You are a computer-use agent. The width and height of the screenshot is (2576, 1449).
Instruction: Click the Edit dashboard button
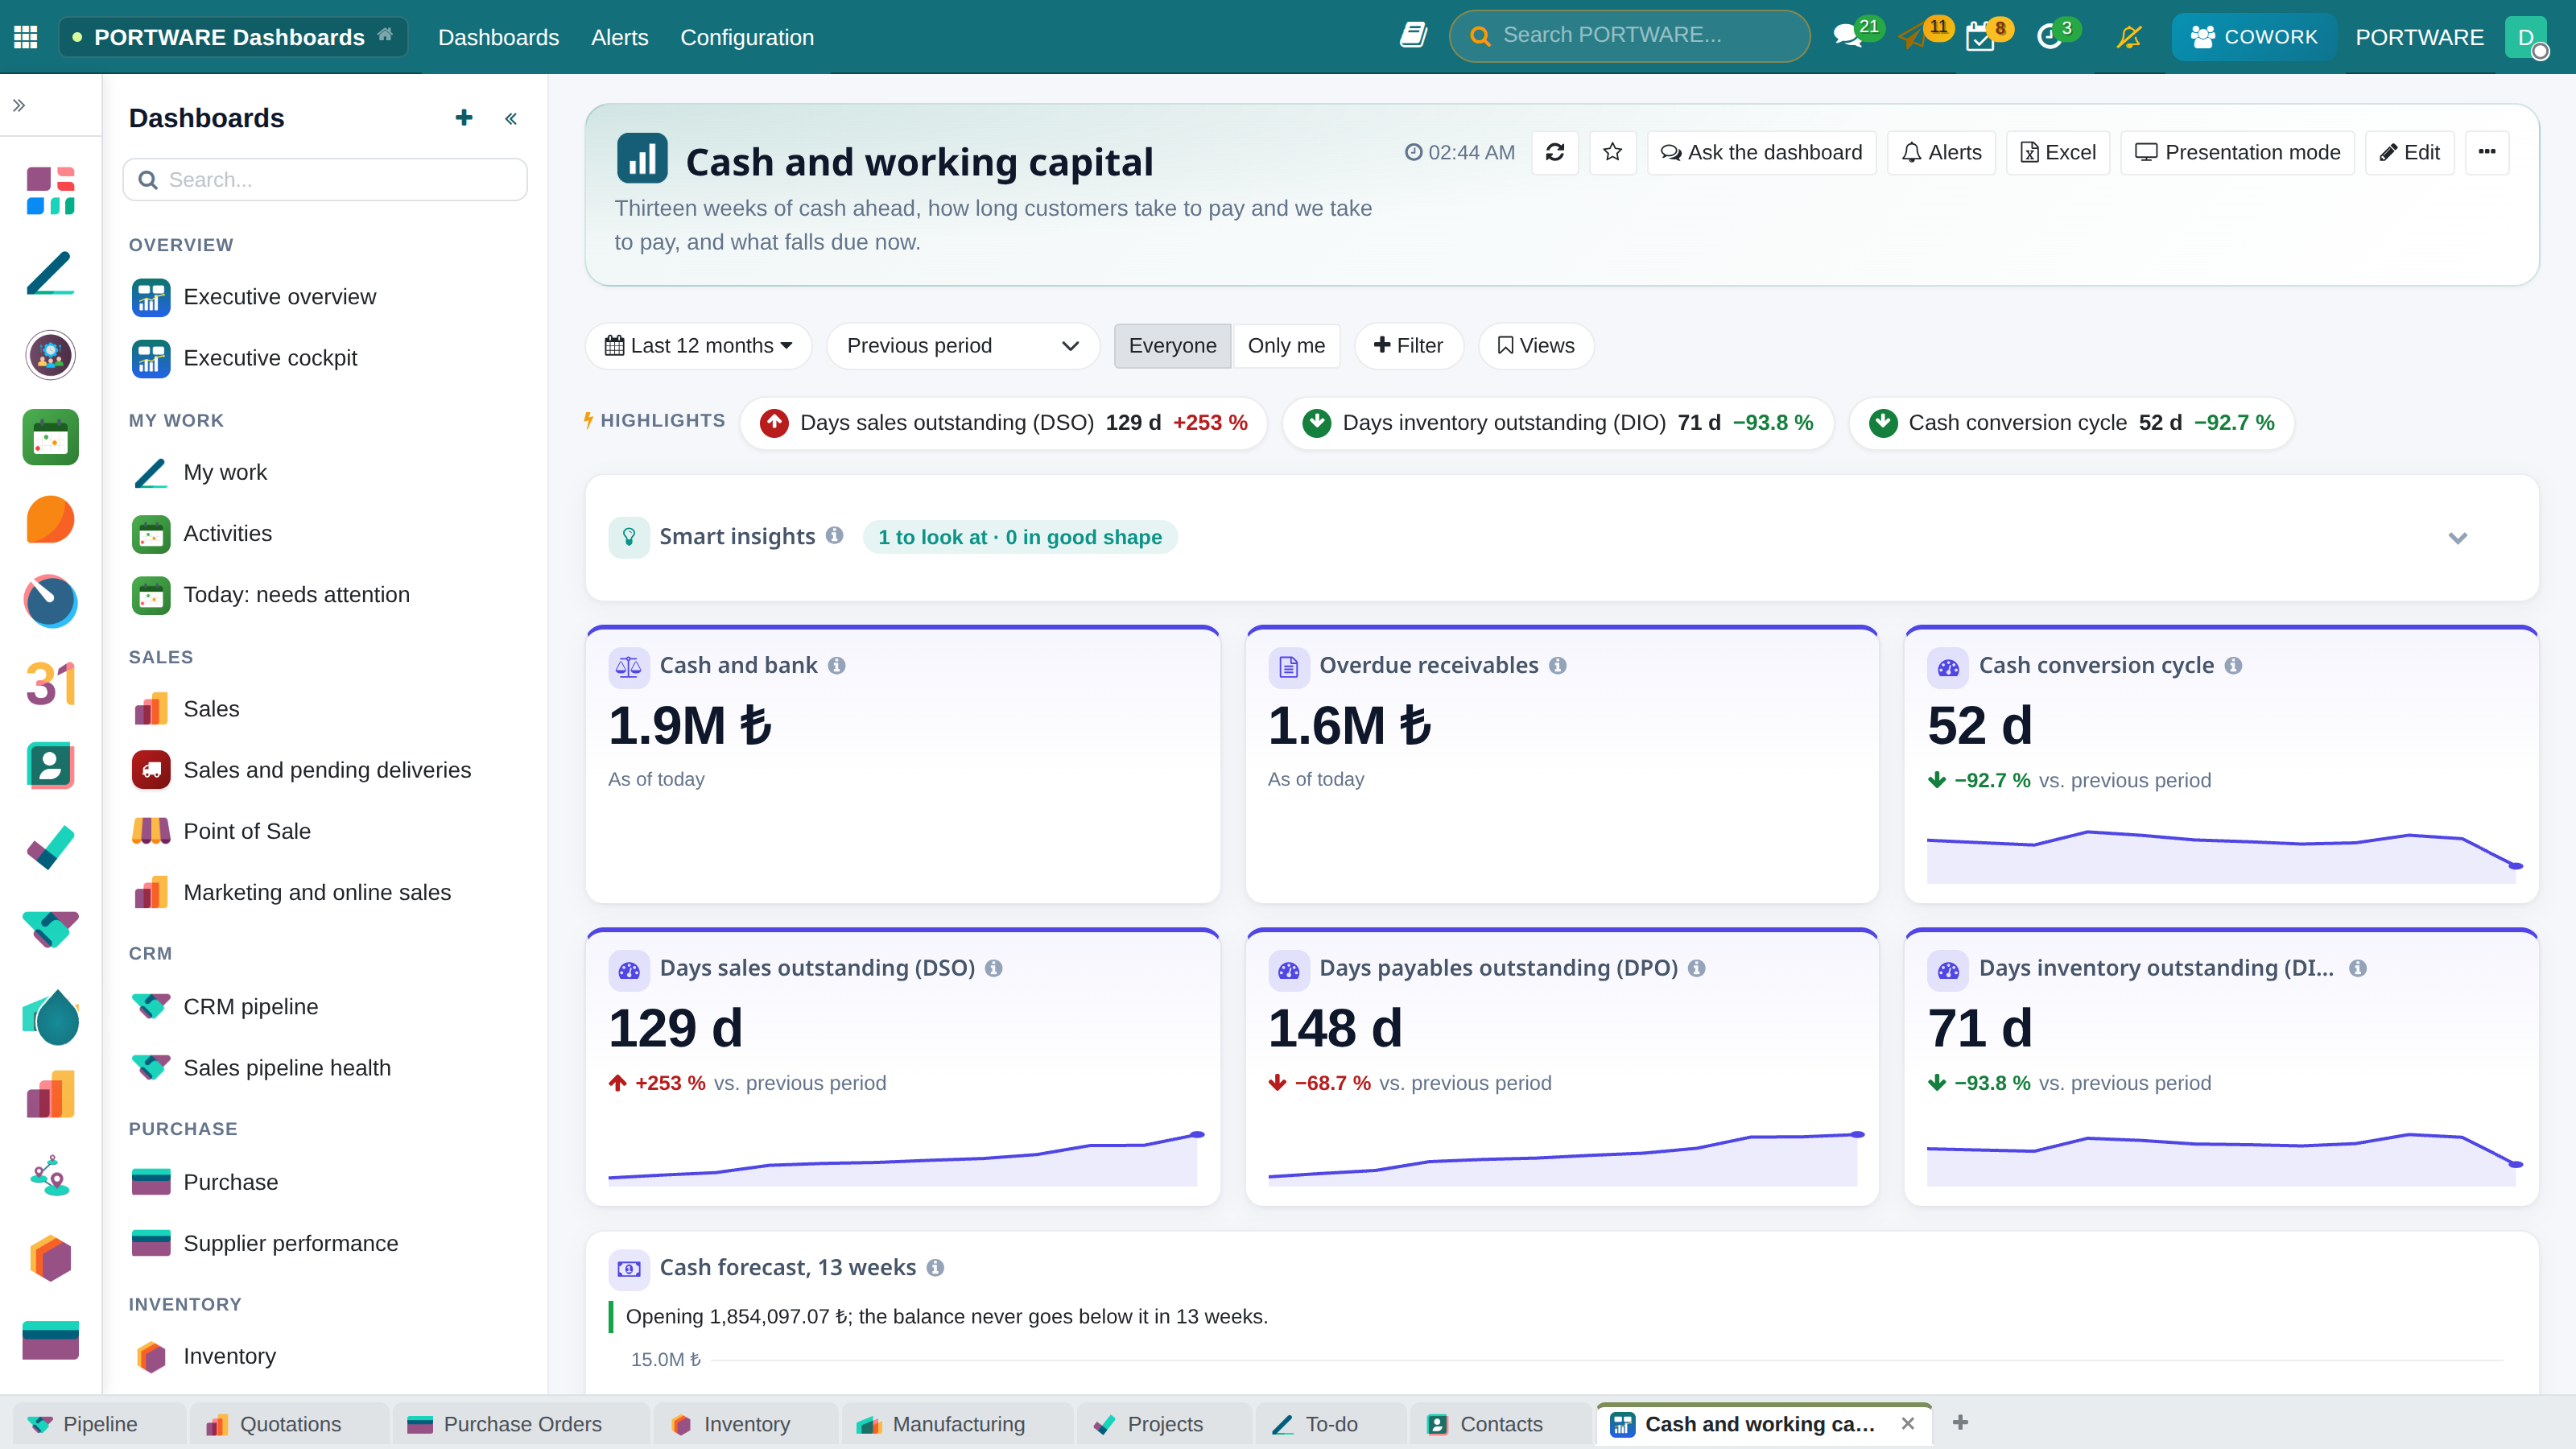coord(2410,152)
